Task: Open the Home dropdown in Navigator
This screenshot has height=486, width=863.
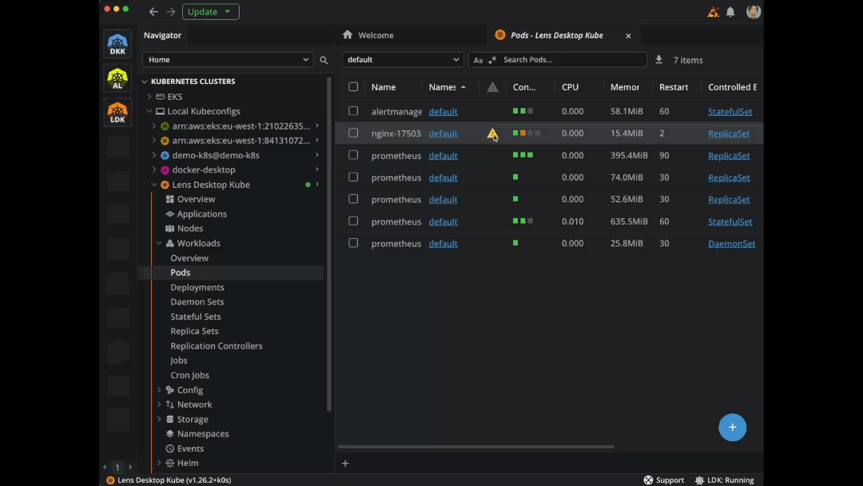Action: point(228,59)
